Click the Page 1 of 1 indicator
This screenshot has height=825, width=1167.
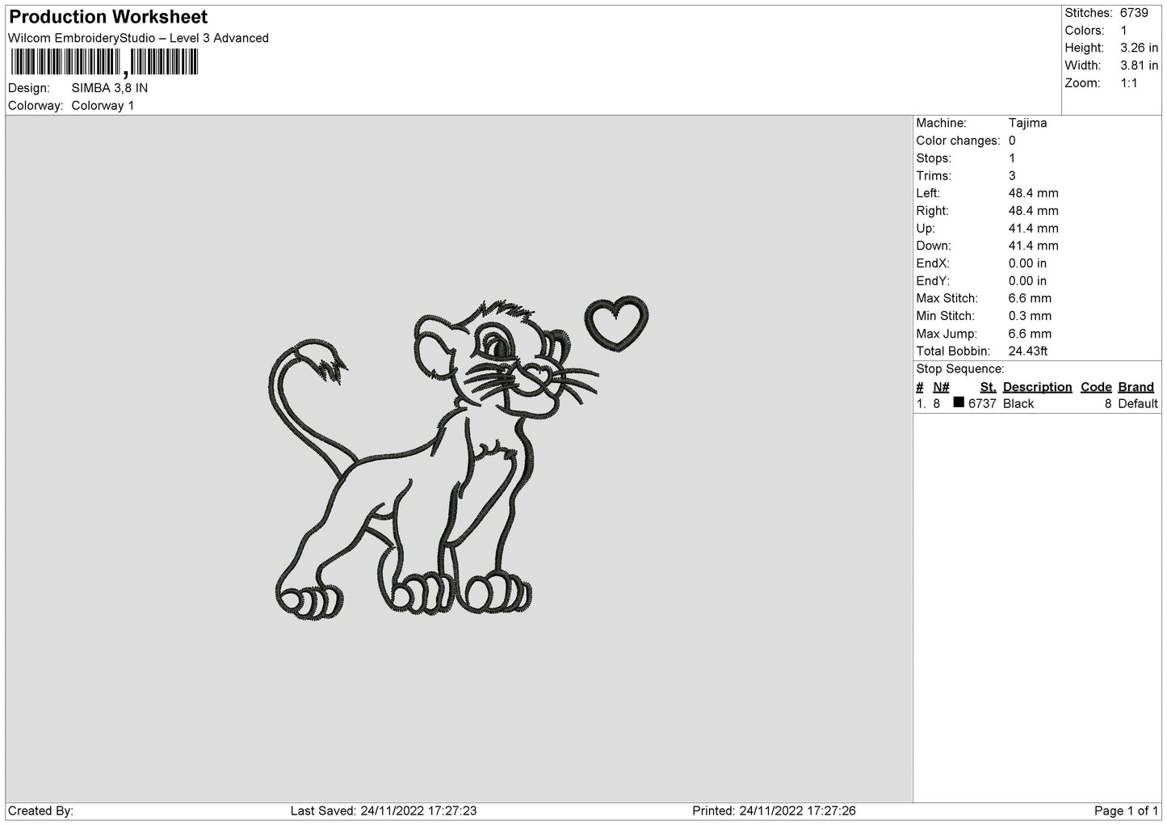[x=1127, y=810]
